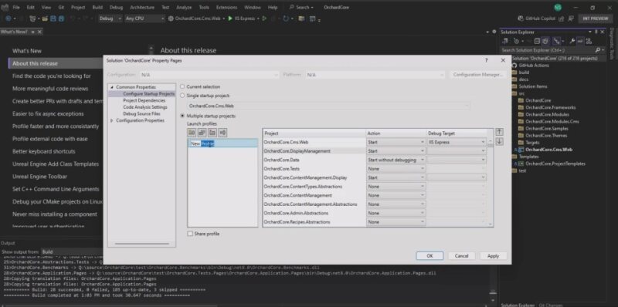Viewport: 618px width, 307px height.
Task: Move project down with the down arrow button
Action: pos(499,141)
